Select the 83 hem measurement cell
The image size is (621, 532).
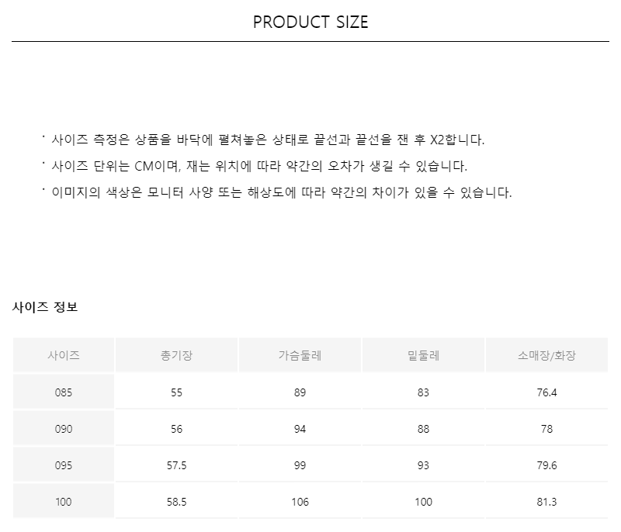[423, 392]
